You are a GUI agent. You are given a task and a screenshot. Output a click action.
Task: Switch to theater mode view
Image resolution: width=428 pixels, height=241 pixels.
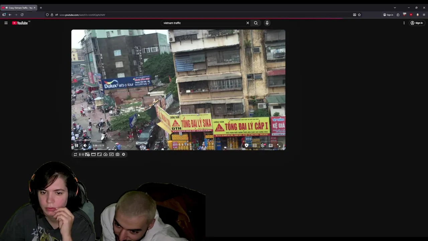[271, 145]
